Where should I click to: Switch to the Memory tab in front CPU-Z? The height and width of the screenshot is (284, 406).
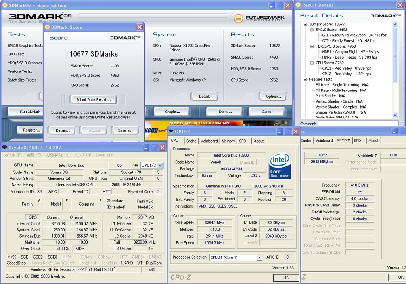228,141
